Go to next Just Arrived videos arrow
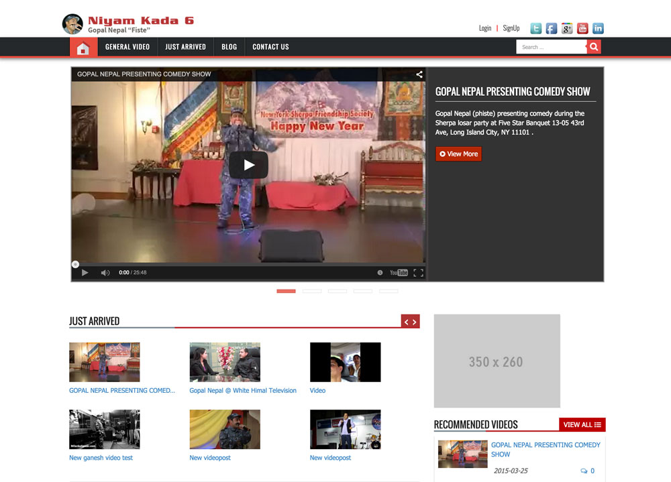 415,322
